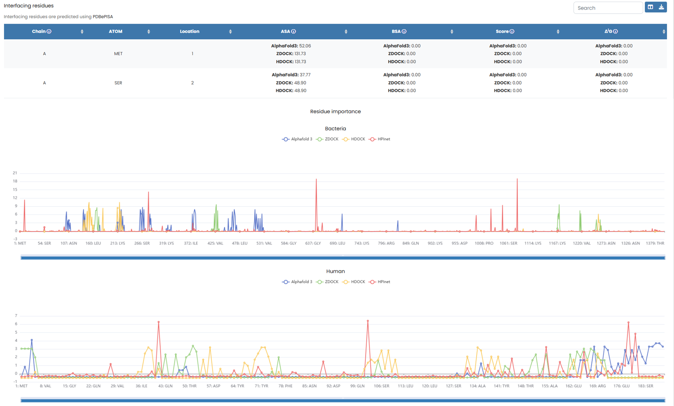Click the Search input field
Image resolution: width=674 pixels, height=406 pixels.
608,8
